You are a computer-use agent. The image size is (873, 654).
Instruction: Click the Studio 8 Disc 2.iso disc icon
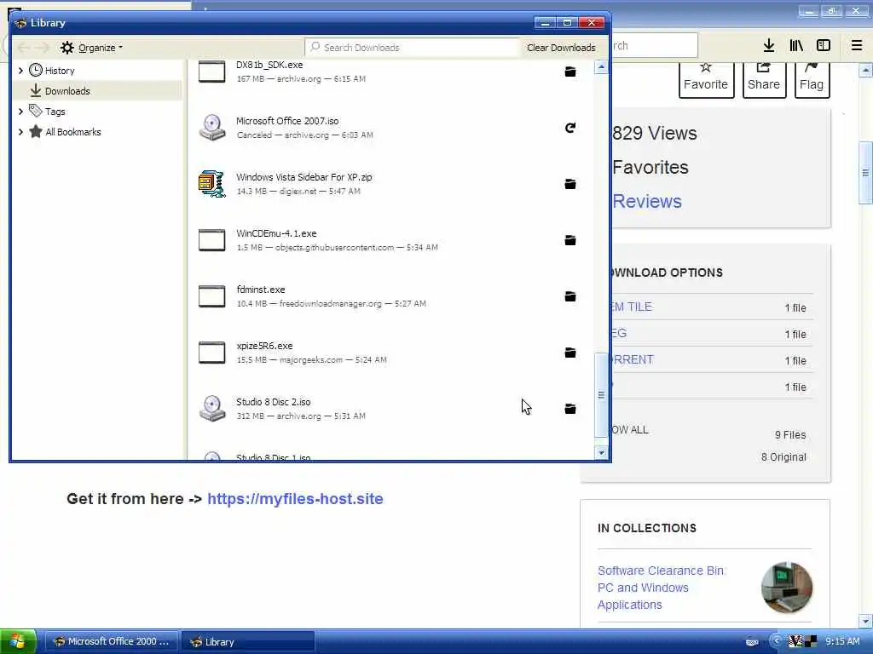coord(212,409)
